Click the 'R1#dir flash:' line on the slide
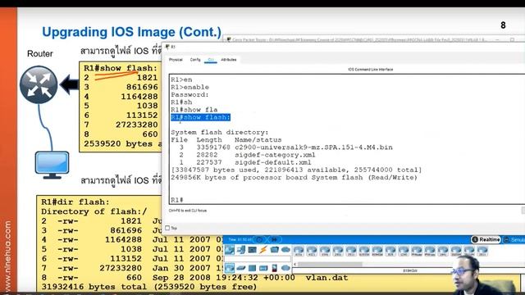This screenshot has width=525, height=295. coord(75,202)
